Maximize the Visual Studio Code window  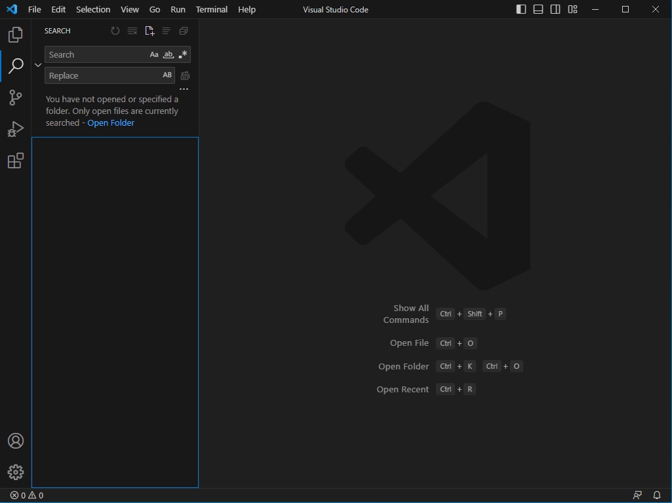click(x=625, y=9)
